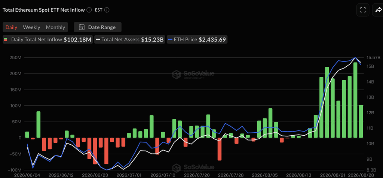Image resolution: width=383 pixels, height=178 pixels.
Task: Click the fullscreen expand icon
Action: coord(363,10)
